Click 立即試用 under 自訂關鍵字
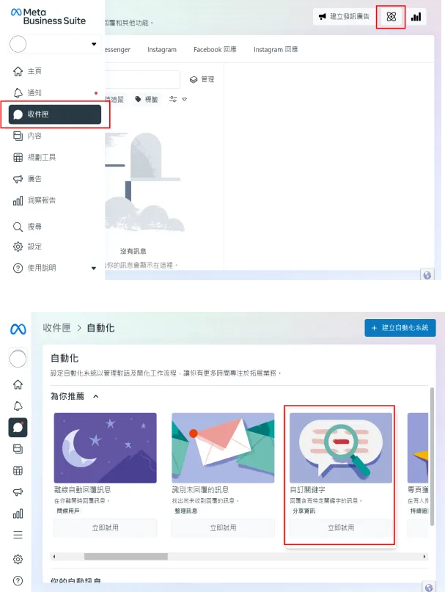 click(341, 528)
